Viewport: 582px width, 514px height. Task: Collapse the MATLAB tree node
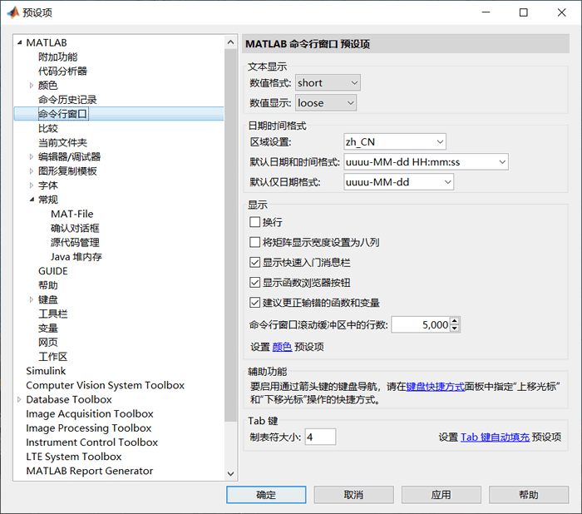point(19,42)
